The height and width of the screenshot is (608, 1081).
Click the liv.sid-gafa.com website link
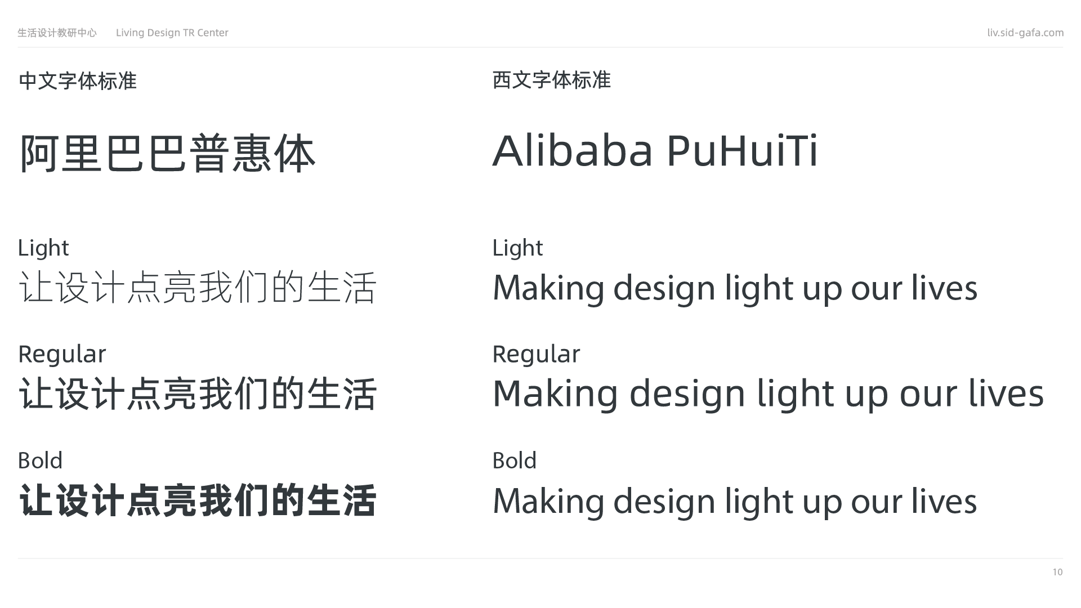(x=1025, y=33)
